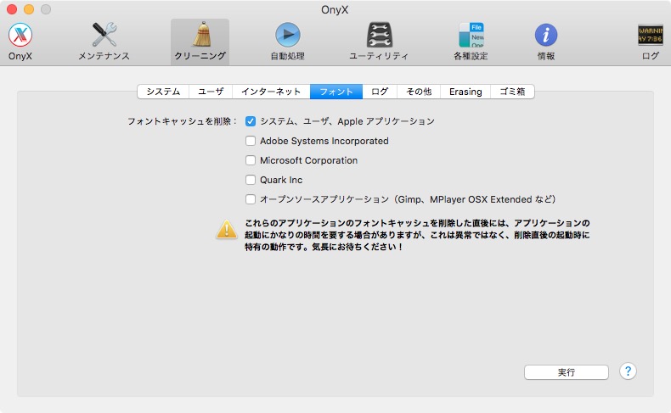Open ユーティリティ wrench icon
Image resolution: width=671 pixels, height=413 pixels.
click(379, 35)
